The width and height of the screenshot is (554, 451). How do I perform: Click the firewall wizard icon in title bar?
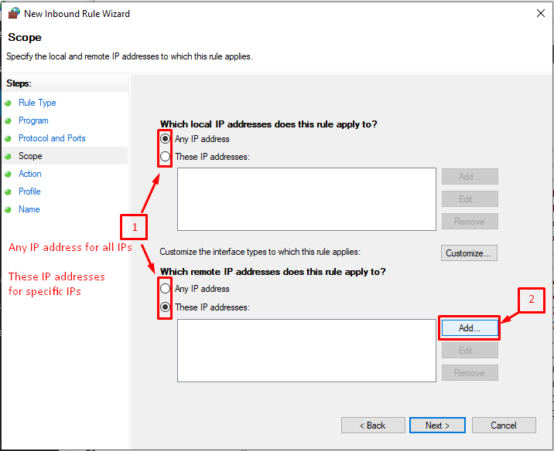[x=14, y=13]
